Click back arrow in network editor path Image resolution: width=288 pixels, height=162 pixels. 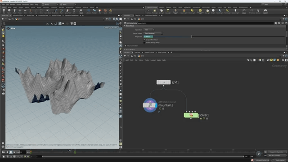click(x=125, y=56)
